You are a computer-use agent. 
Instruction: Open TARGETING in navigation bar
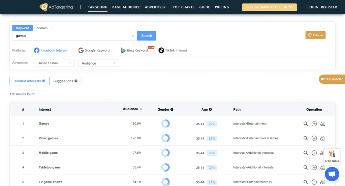[x=98, y=7]
